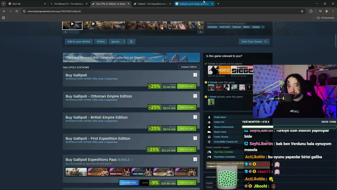The width and height of the screenshot is (337, 190).
Task: View site information icon in address bar
Action: 24,11
